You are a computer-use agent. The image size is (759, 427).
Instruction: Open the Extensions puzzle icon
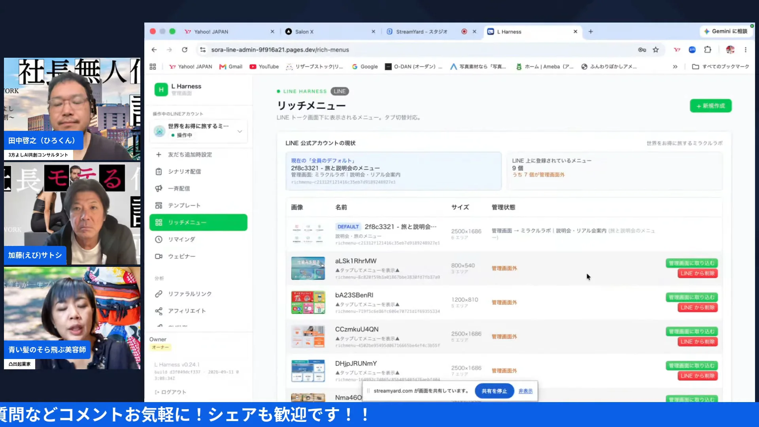pyautogui.click(x=708, y=50)
